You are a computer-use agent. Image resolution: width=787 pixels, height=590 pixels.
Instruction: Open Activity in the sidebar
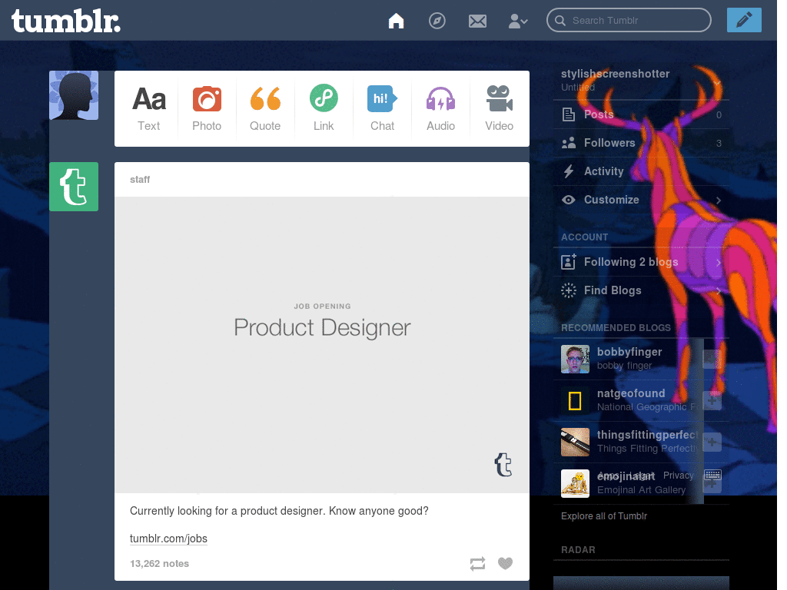click(641, 171)
